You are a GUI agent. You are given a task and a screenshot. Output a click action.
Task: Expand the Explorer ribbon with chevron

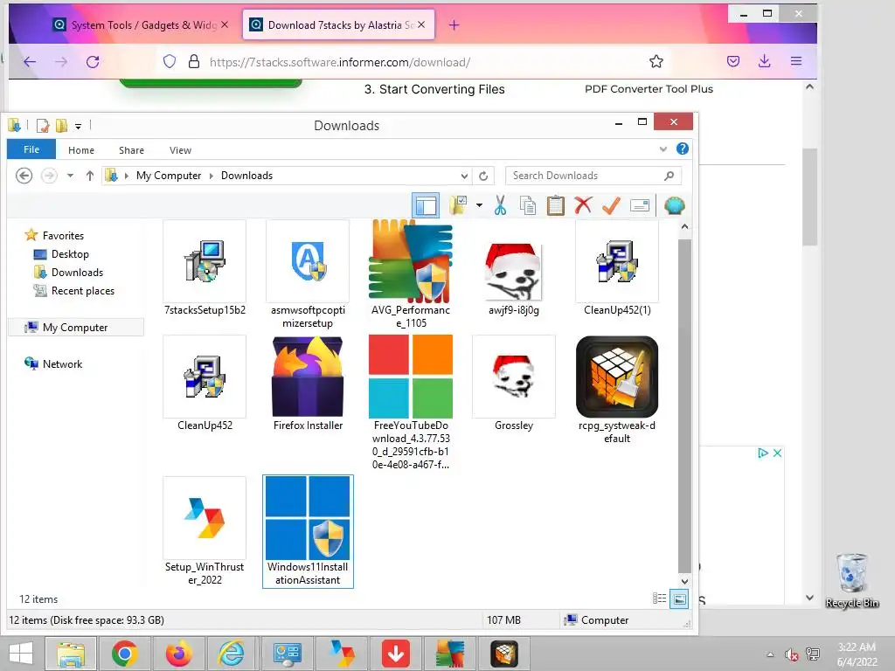pyautogui.click(x=663, y=149)
